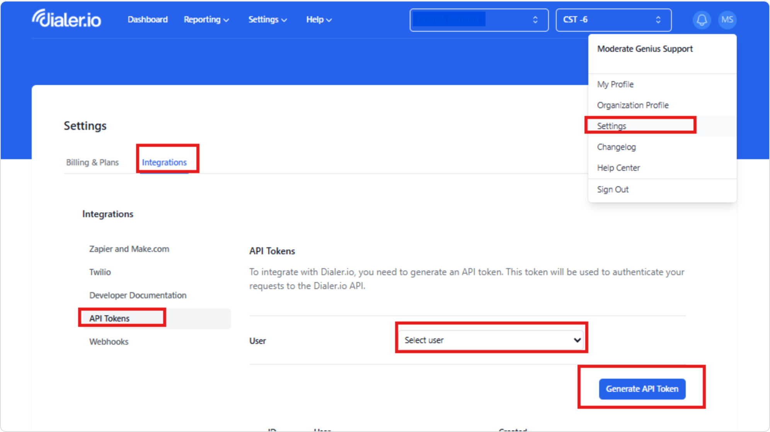Open the redacted organization selector
Viewport: 770px width, 432px height.
(x=479, y=20)
